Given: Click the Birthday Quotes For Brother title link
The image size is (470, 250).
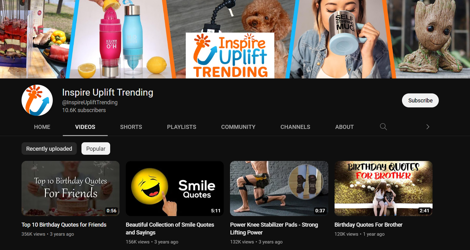Looking at the screenshot, I should pyautogui.click(x=368, y=225).
